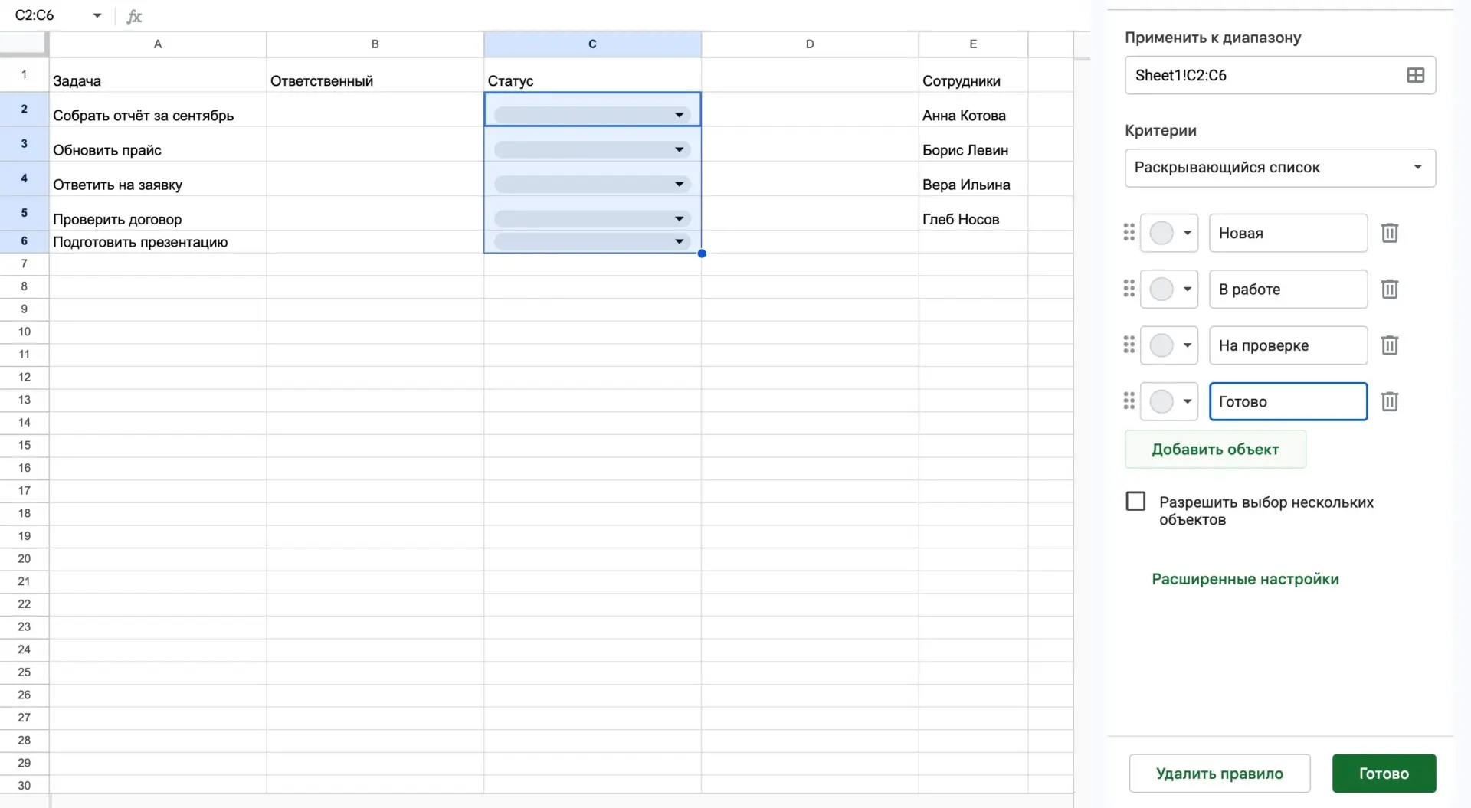Viewport: 1471px width, 808px height.
Task: Grab the drag handle of "Новая" item
Action: tap(1129, 232)
